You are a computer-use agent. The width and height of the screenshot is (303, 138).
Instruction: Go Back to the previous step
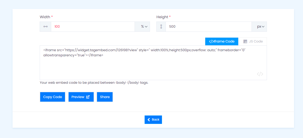tap(153, 120)
